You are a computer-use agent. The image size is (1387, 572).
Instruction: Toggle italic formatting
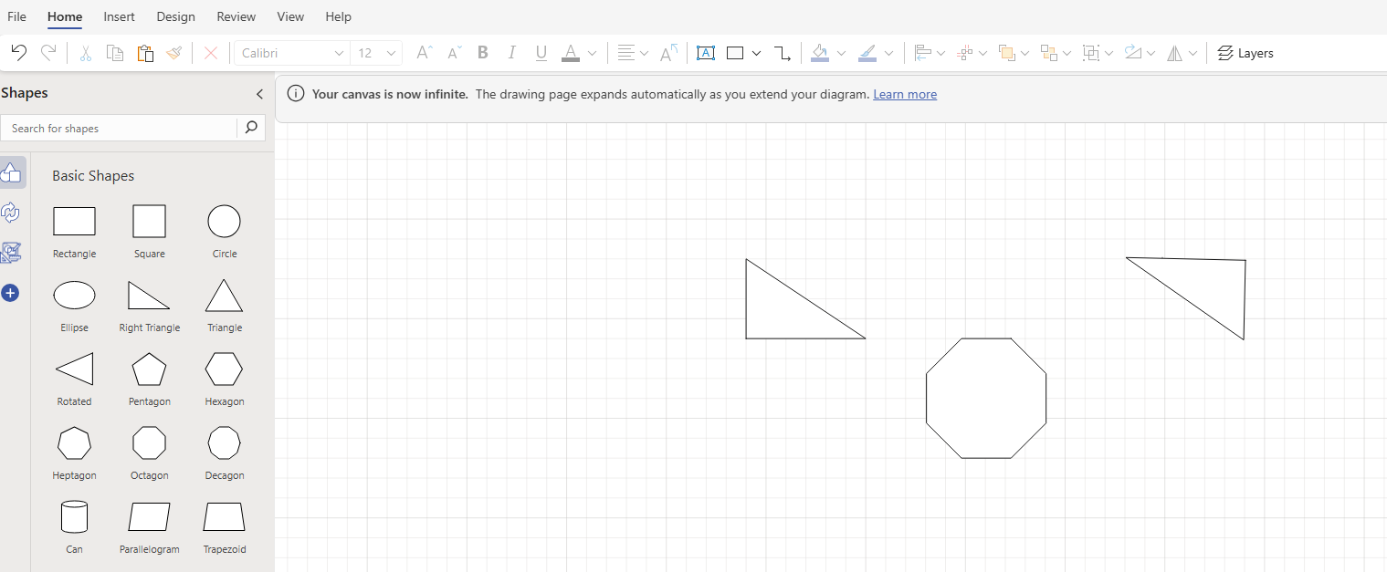[511, 52]
